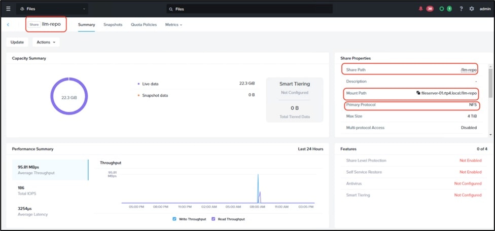Click the llm-repo share title
This screenshot has width=495, height=231.
click(x=51, y=24)
